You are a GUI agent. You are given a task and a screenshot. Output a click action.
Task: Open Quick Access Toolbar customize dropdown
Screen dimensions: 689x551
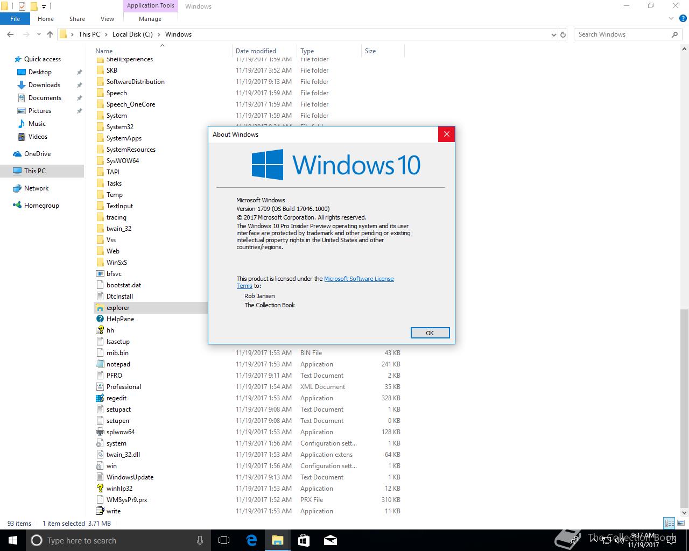[x=44, y=6]
